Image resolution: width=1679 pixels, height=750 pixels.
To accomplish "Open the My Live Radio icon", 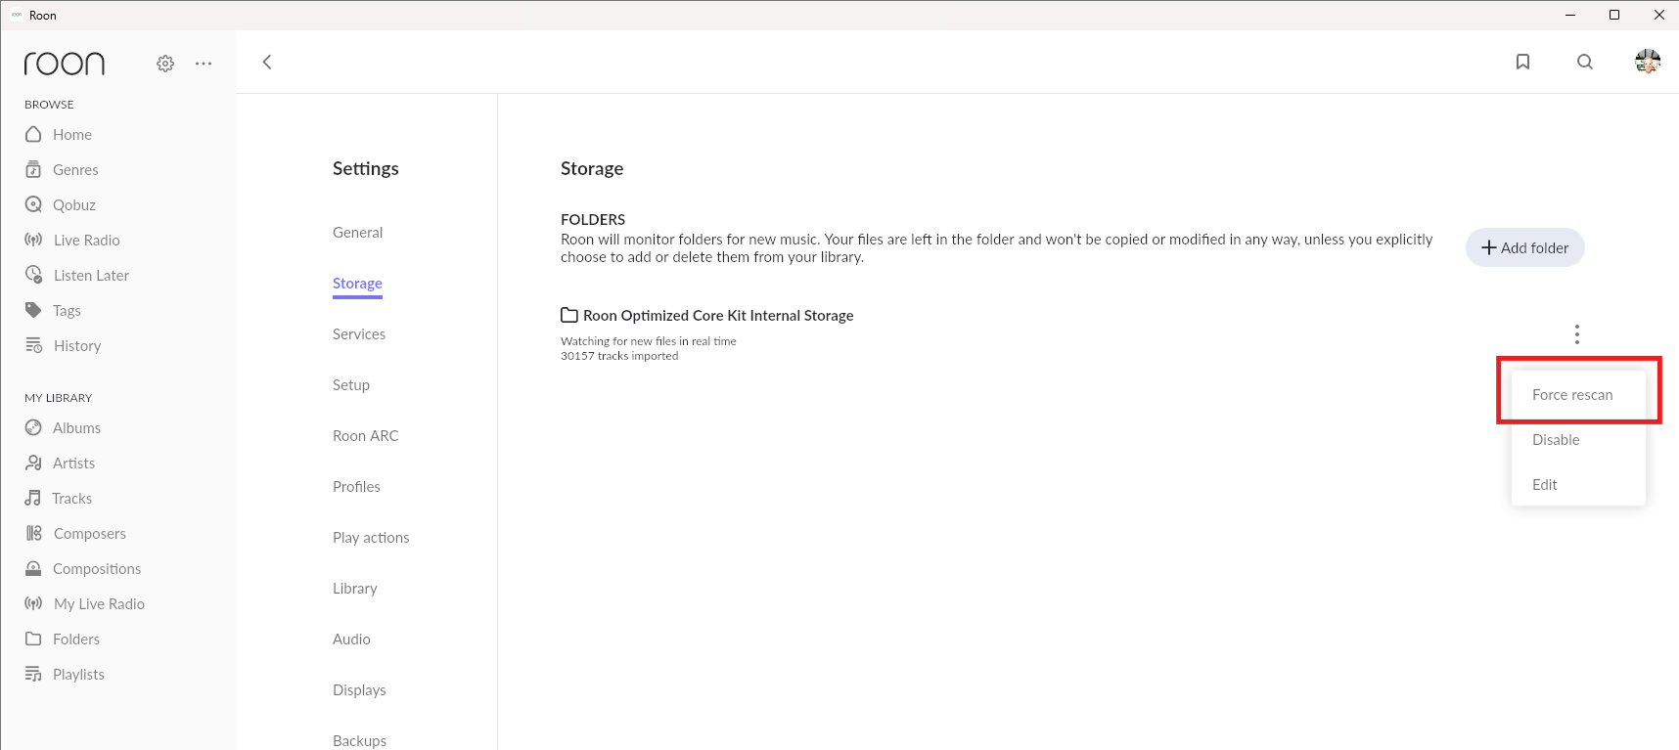I will tap(33, 603).
